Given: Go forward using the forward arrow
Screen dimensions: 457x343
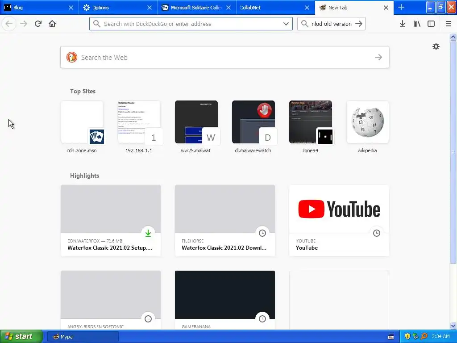Looking at the screenshot, I should tap(24, 24).
